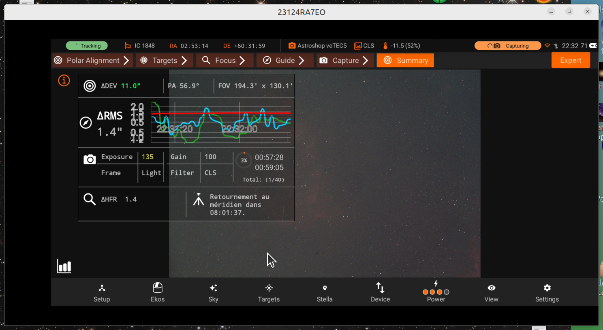Open the bar chart statistics icon

point(64,266)
